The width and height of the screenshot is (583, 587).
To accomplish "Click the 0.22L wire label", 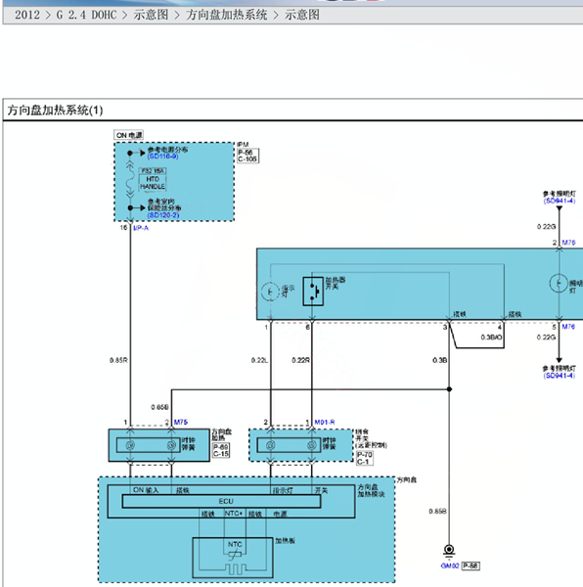I will point(259,360).
